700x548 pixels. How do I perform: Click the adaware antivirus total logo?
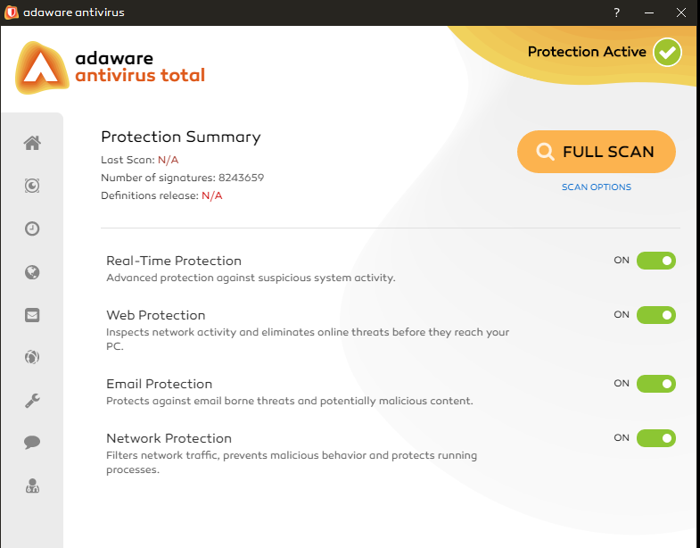(110, 68)
